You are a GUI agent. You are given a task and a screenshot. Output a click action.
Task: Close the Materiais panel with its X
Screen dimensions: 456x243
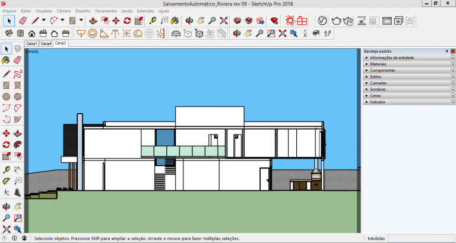click(453, 64)
